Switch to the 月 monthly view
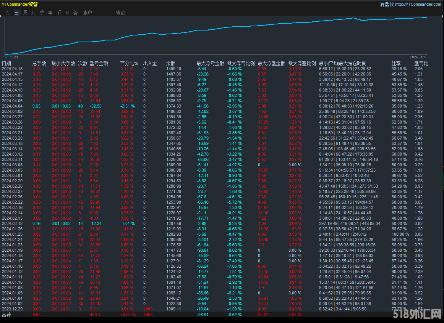This screenshot has width=444, height=323. [x=33, y=13]
